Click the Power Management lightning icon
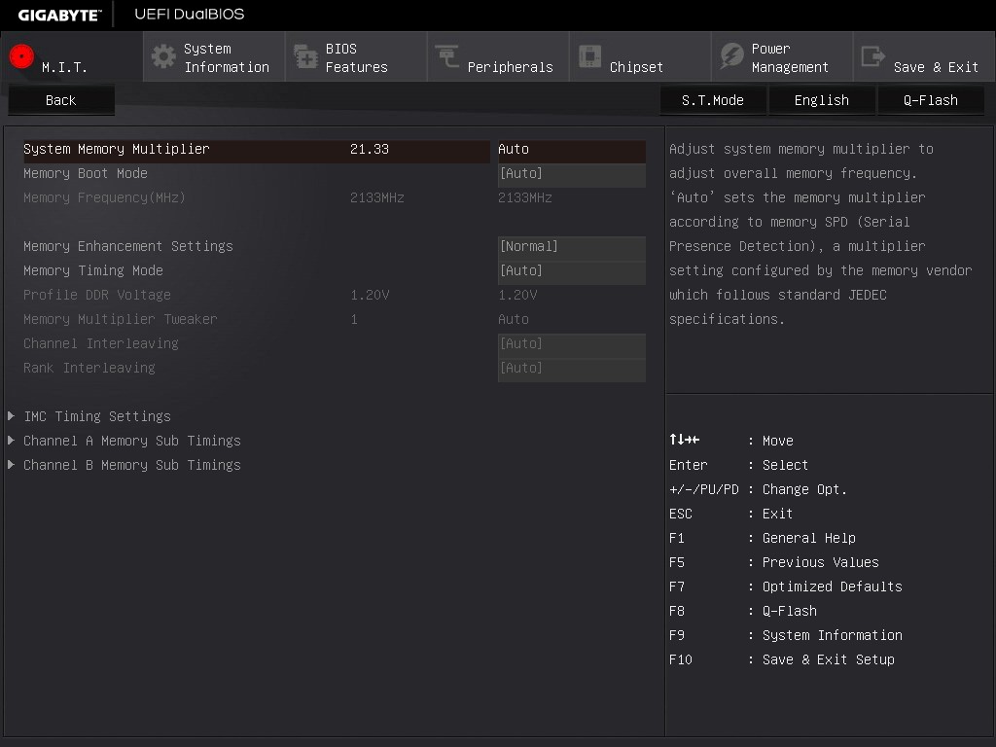 731,56
